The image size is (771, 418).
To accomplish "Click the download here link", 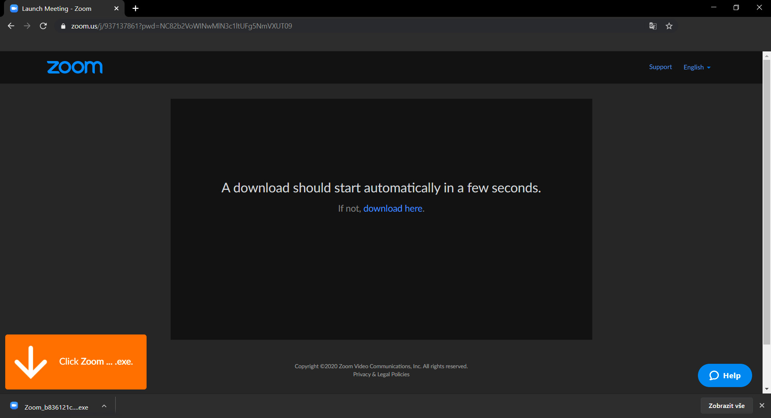I will click(x=393, y=208).
